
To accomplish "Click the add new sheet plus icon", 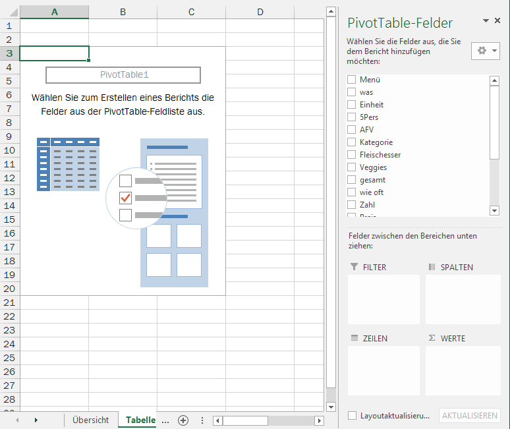I will pos(183,420).
